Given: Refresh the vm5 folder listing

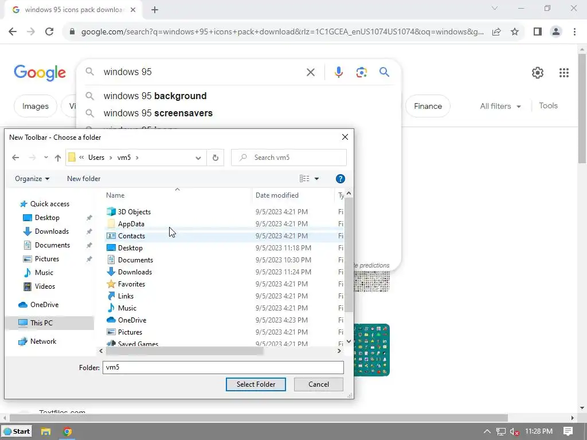Looking at the screenshot, I should 216,158.
